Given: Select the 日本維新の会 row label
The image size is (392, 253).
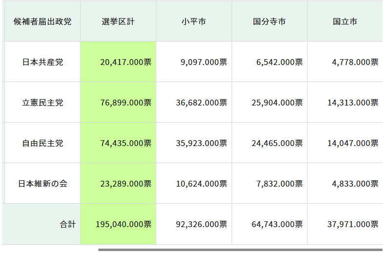Looking at the screenshot, I should pyautogui.click(x=42, y=184).
